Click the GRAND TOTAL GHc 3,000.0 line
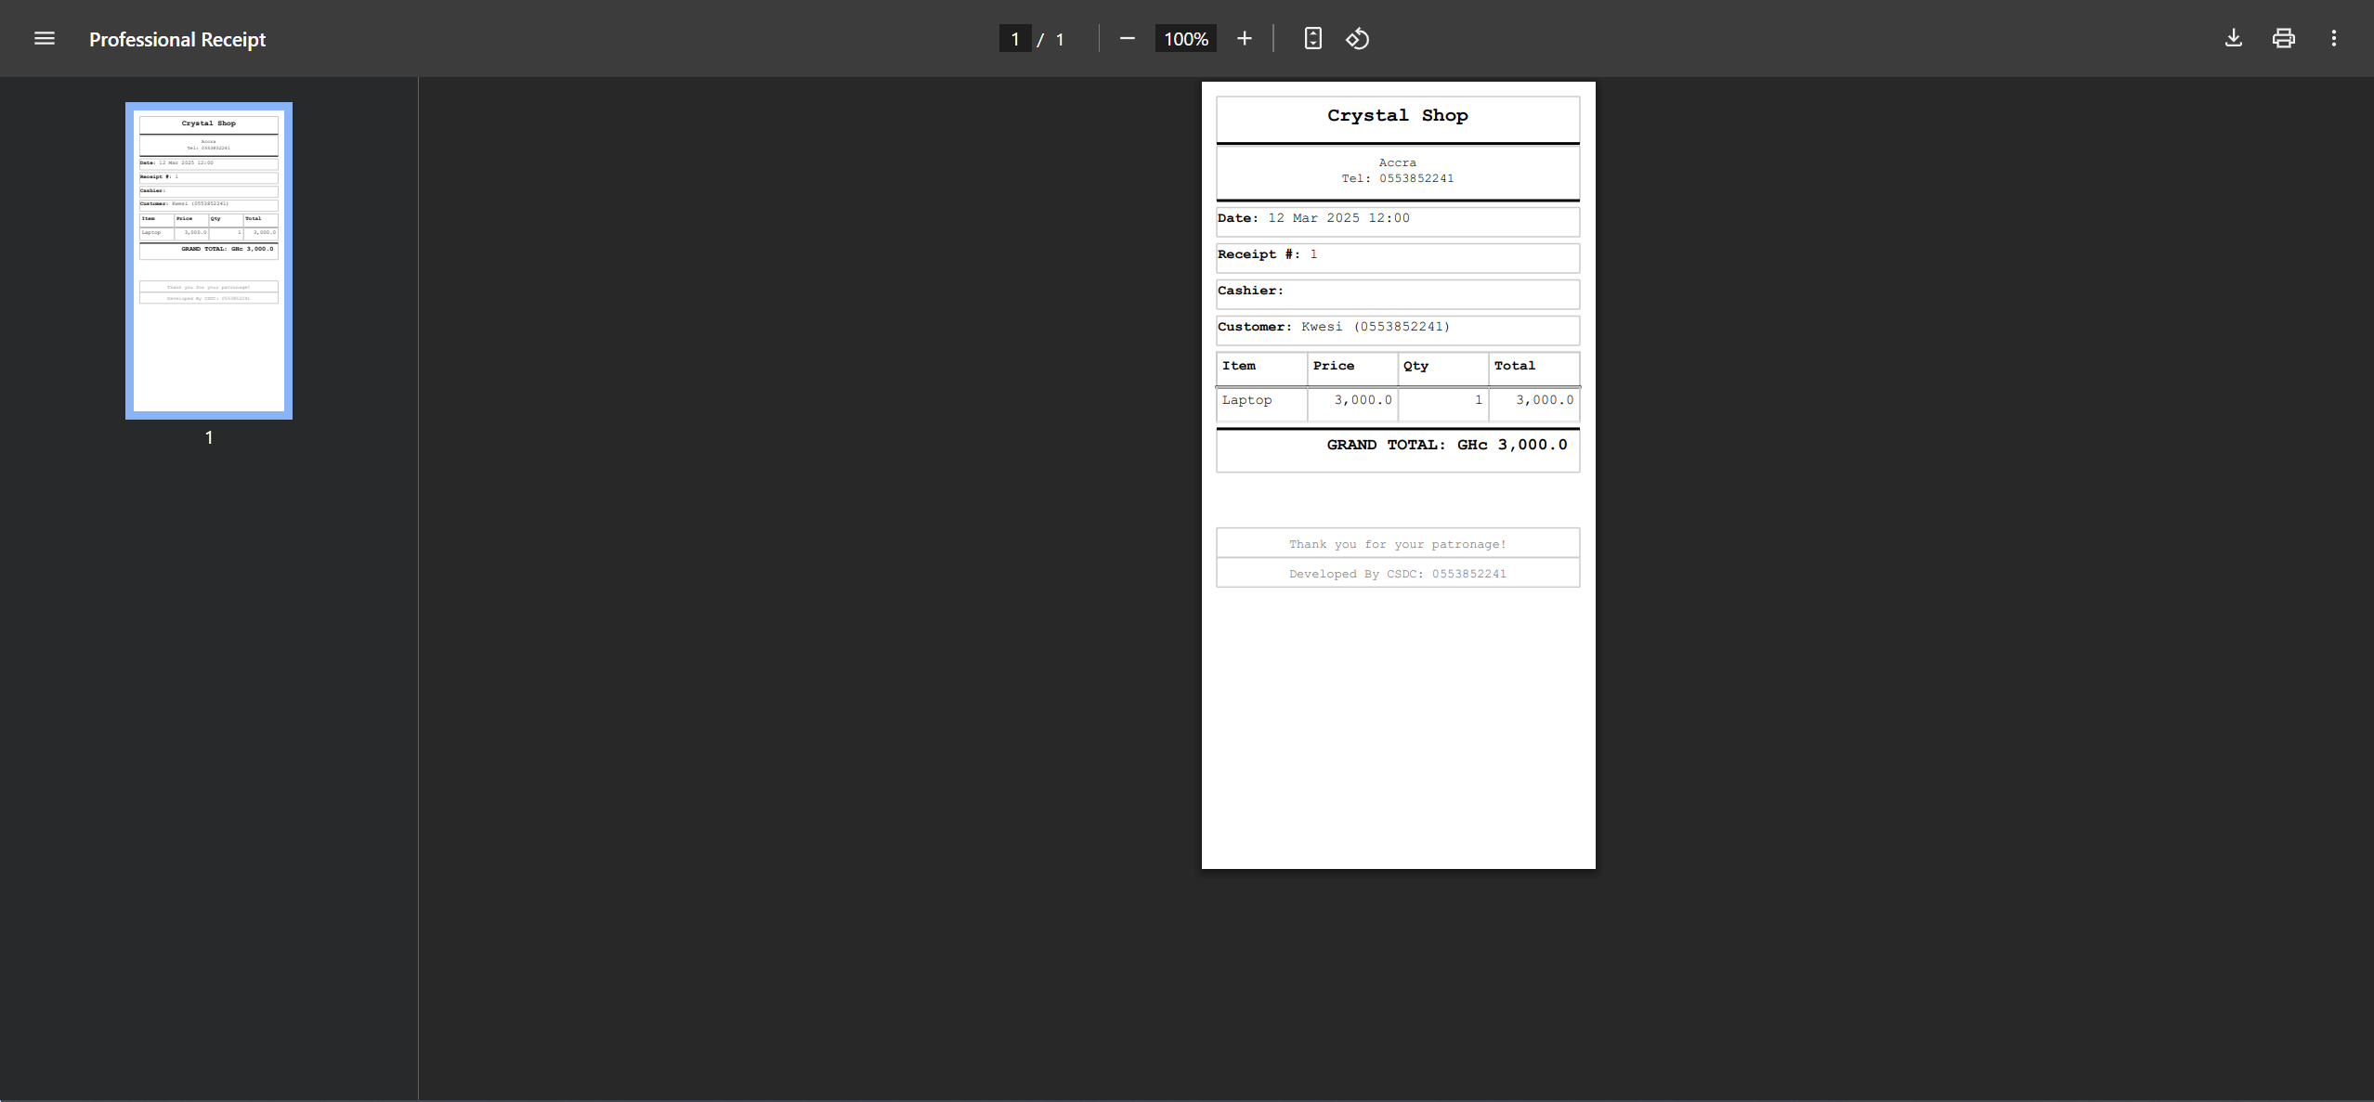 pyautogui.click(x=1446, y=445)
